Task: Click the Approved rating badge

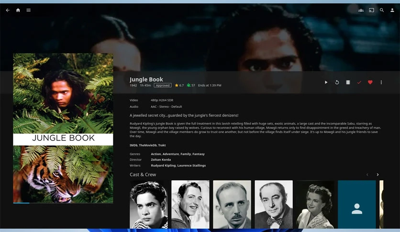Action: coord(163,85)
